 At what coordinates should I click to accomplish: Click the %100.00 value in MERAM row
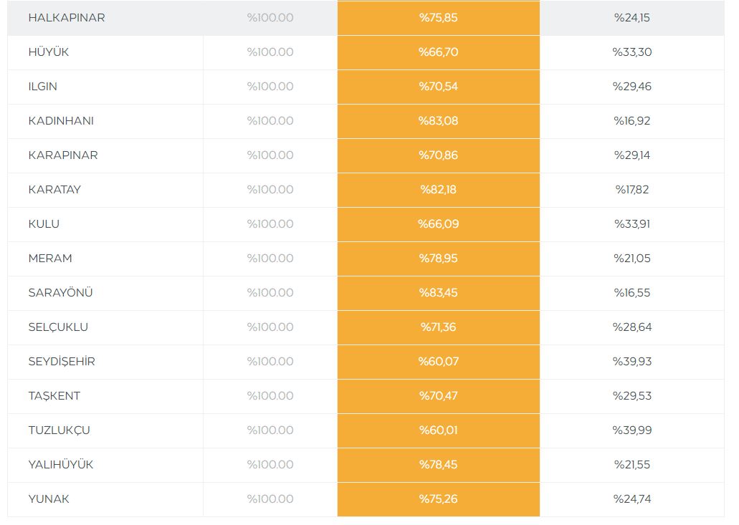coord(270,259)
